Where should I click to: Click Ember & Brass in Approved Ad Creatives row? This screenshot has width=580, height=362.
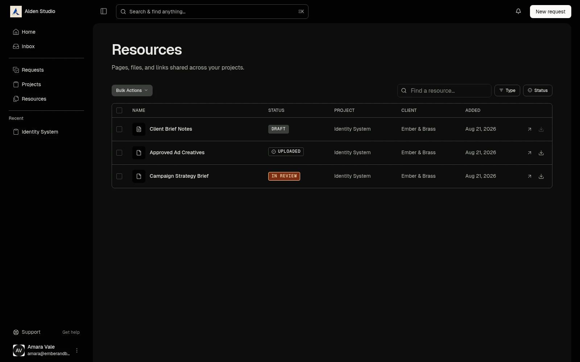click(418, 152)
